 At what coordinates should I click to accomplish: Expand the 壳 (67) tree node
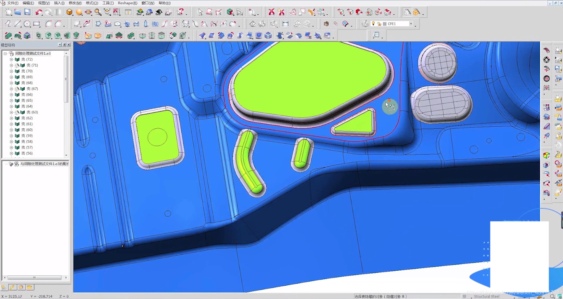pyautogui.click(x=11, y=89)
